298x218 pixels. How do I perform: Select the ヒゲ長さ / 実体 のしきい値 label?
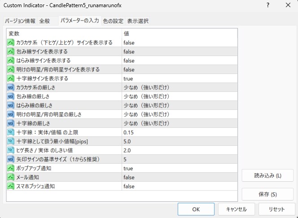coord(44,150)
